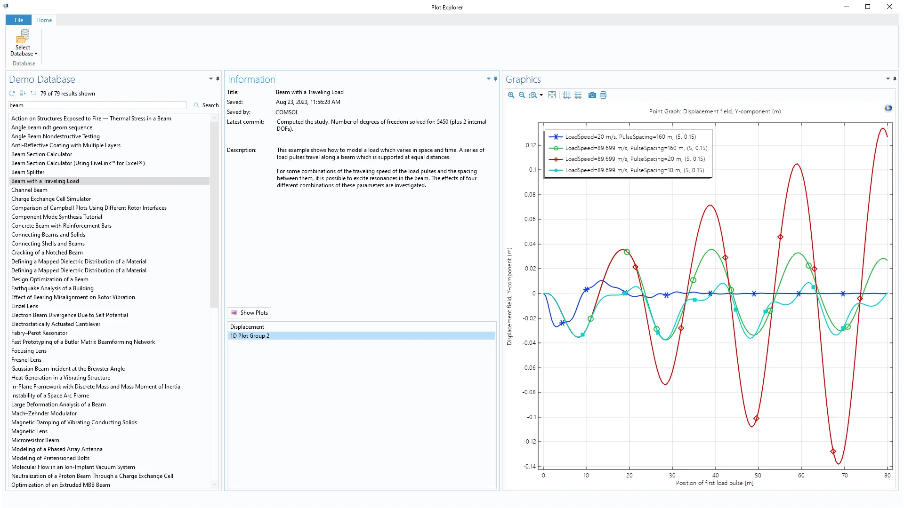Click the Zoom Extents icon
Viewport: 904px width, 508px height.
[x=552, y=95]
